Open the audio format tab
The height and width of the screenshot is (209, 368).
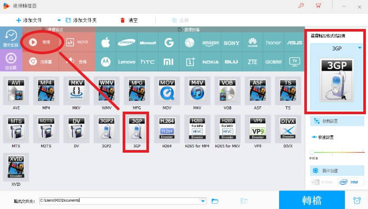click(77, 62)
